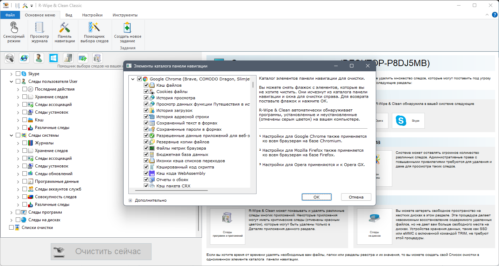499x266 pixels.
Task: Click the Очистить сейчас button
Action: [x=101, y=251]
